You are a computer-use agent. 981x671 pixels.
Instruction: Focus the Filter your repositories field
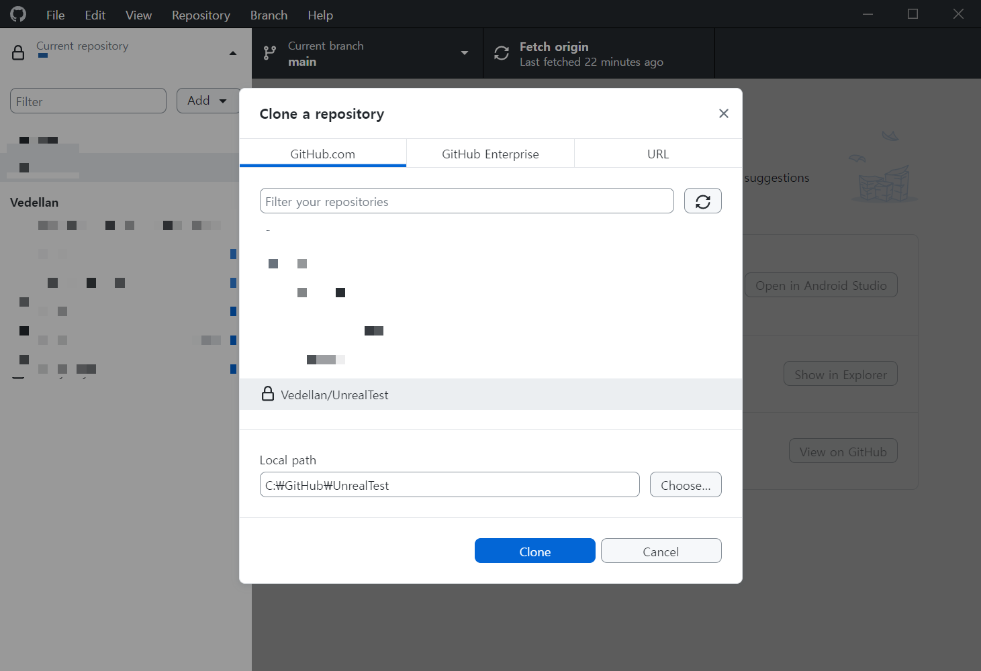[x=467, y=201]
